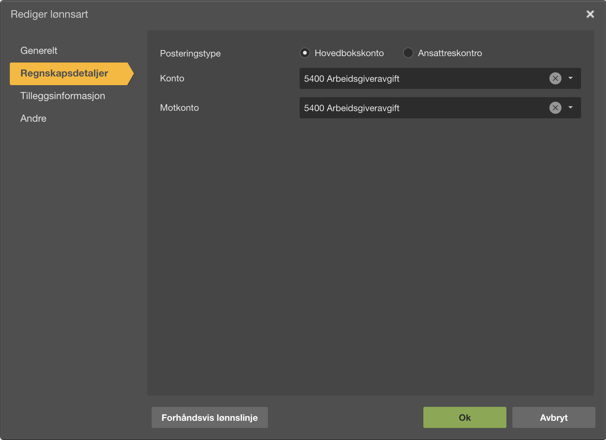Switch to the Generelt tab
Viewport: 606px width, 440px height.
click(39, 50)
